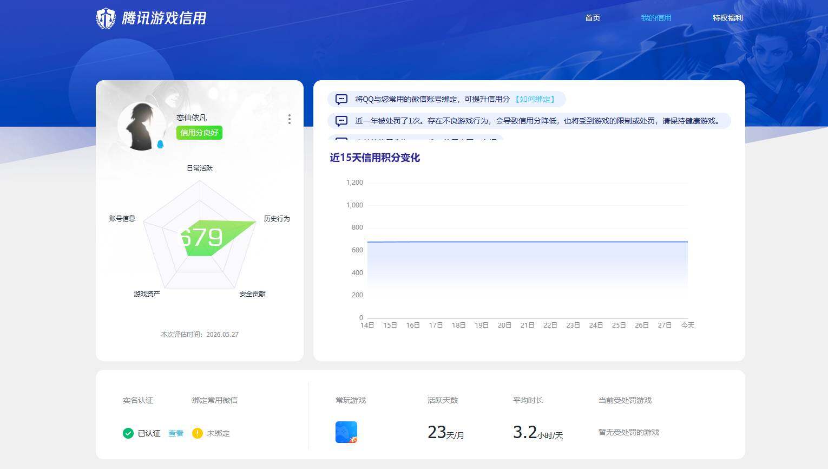Click the 活跃天数 heading
This screenshot has height=469, width=828.
(x=443, y=400)
